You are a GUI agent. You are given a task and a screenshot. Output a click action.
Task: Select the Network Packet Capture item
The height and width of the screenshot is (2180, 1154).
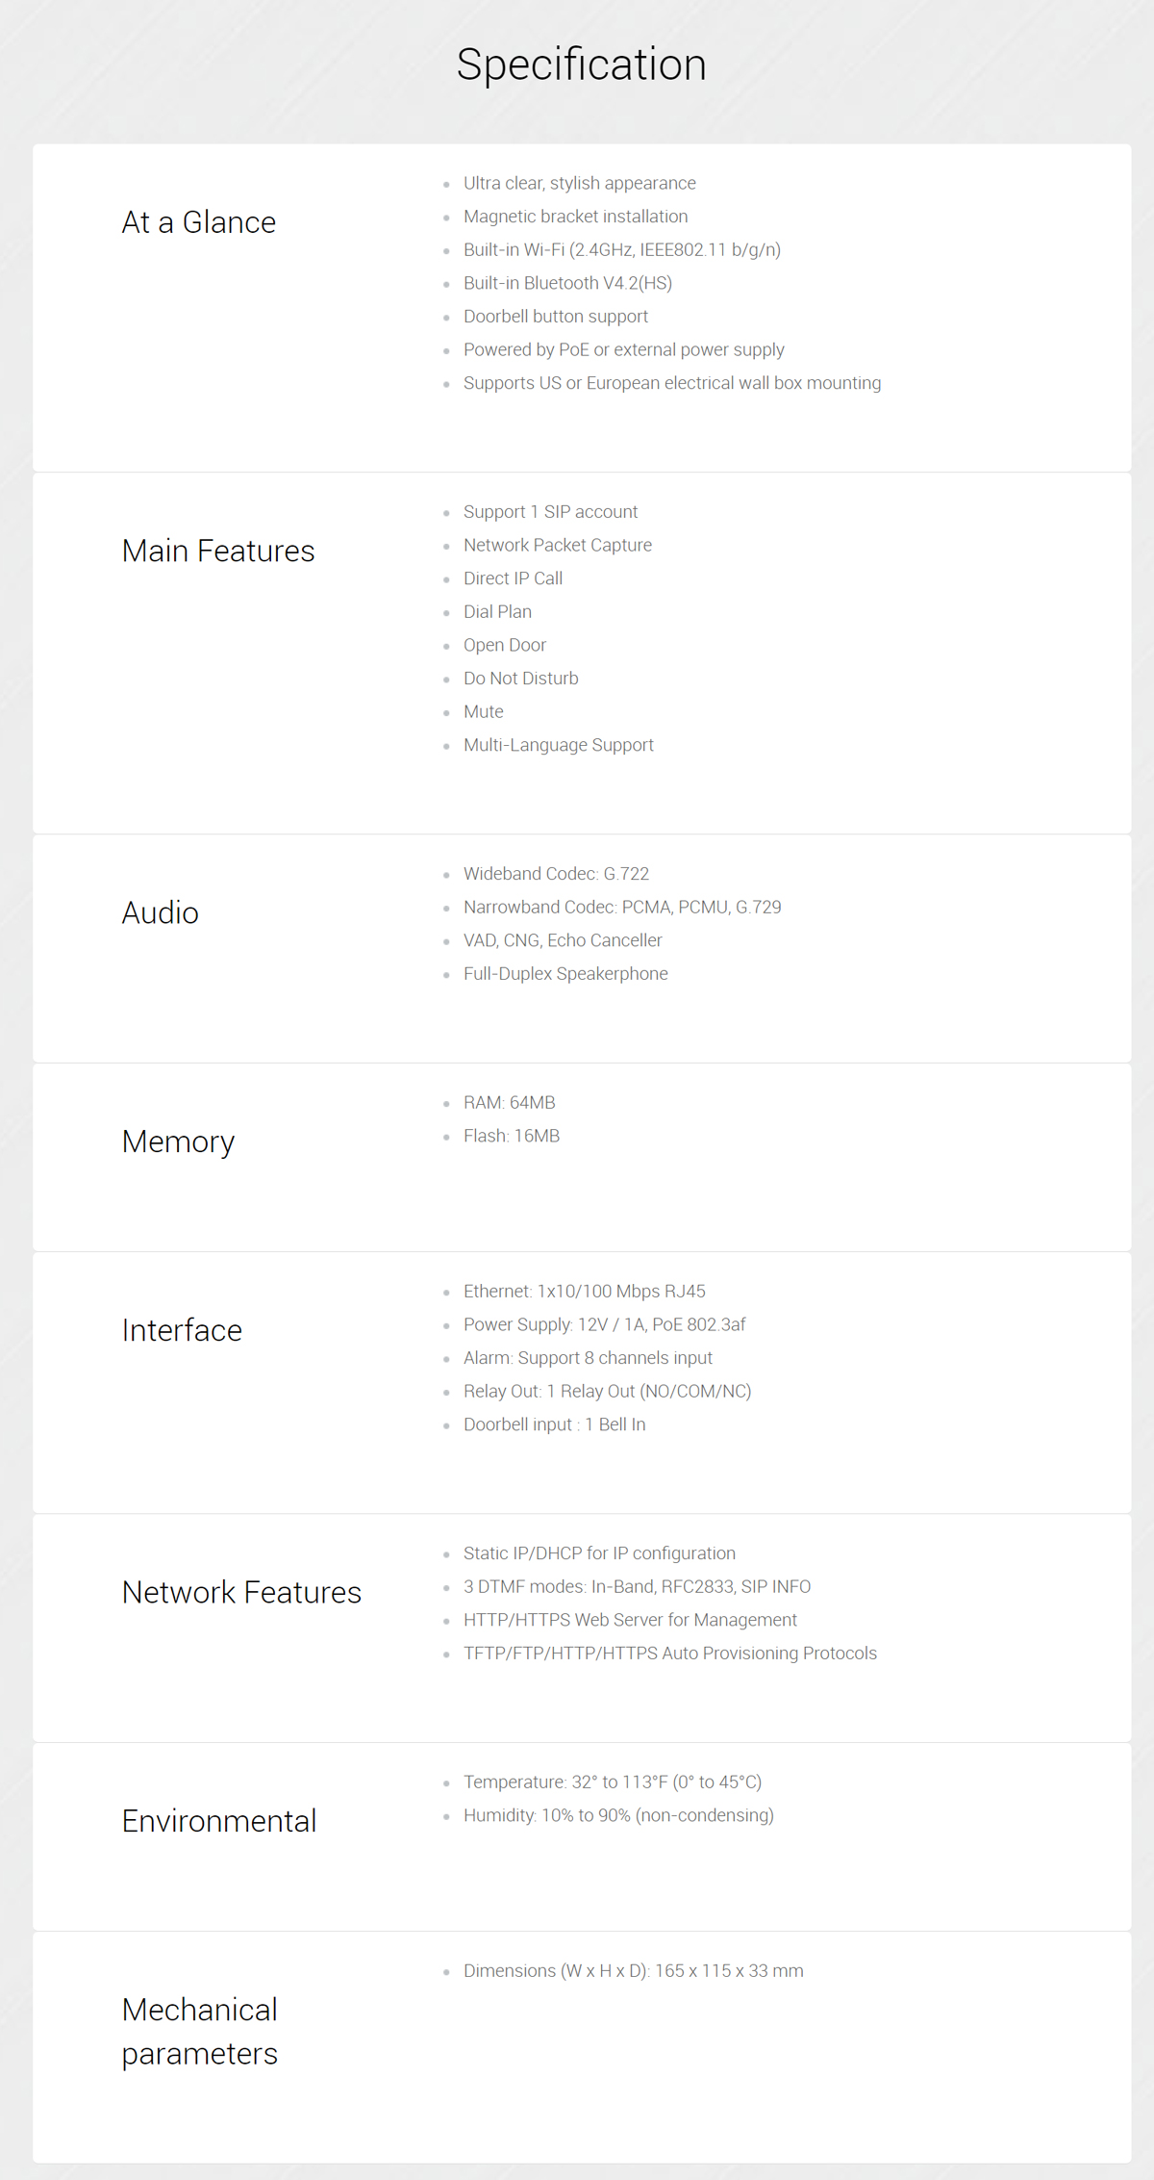(x=558, y=545)
